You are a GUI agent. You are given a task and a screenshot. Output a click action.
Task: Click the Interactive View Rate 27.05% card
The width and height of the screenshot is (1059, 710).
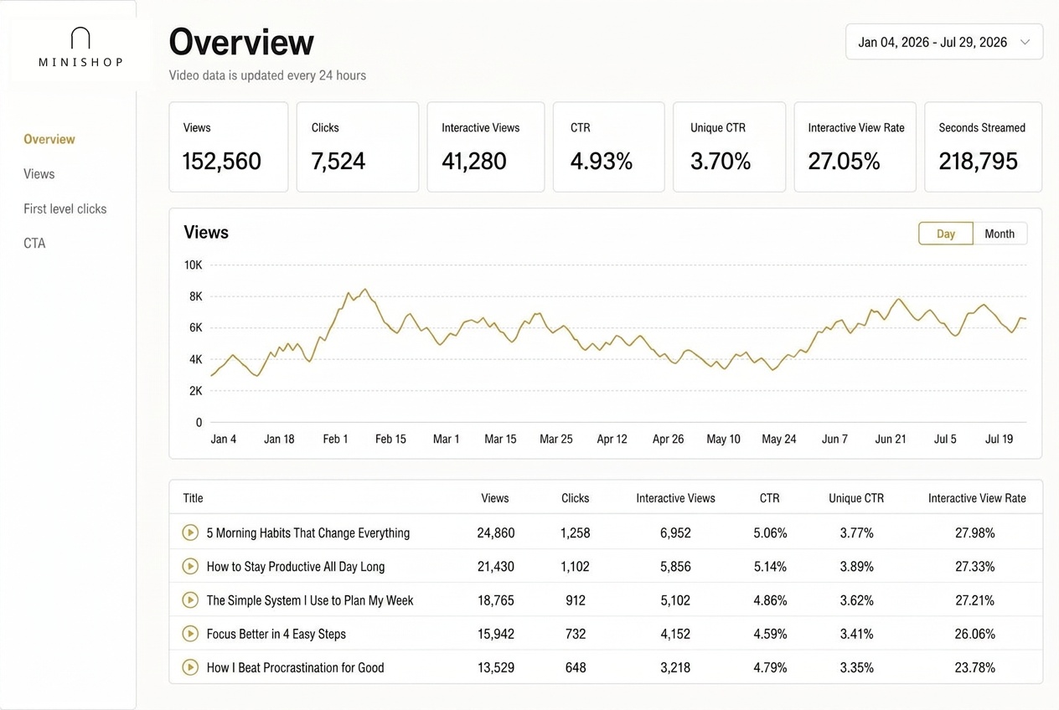coord(855,147)
